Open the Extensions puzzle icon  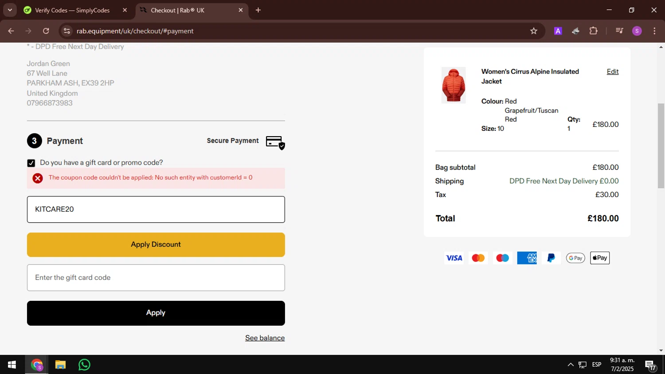coord(593,31)
